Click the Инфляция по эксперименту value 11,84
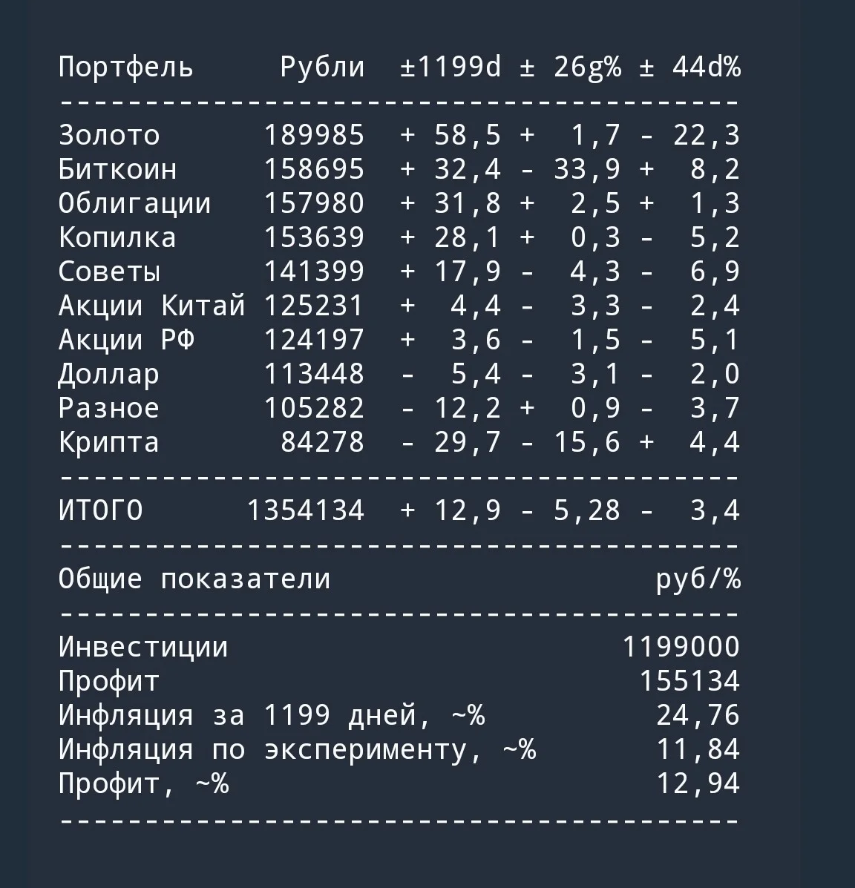This screenshot has width=855, height=888. 698,749
